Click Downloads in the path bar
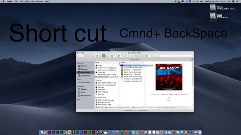 click(x=125, y=108)
